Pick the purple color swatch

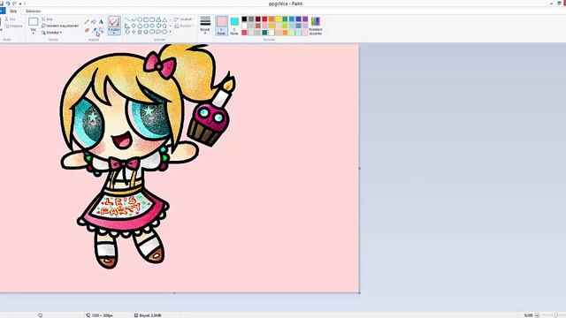coord(305,19)
